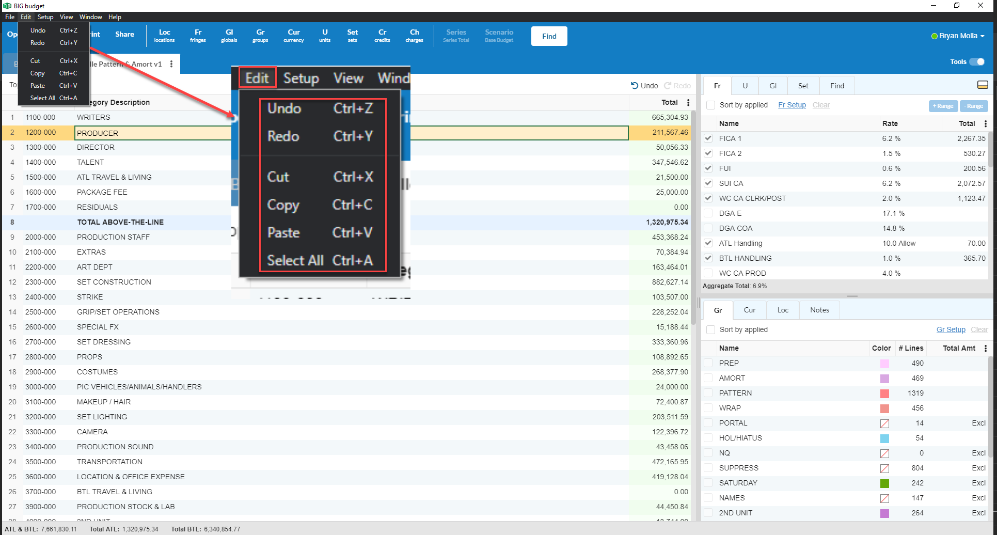997x535 pixels.
Task: Toggle the Tools switch
Action: (977, 61)
